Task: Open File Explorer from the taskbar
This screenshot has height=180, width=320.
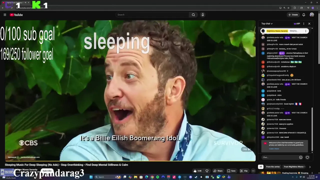Action: (x=135, y=177)
